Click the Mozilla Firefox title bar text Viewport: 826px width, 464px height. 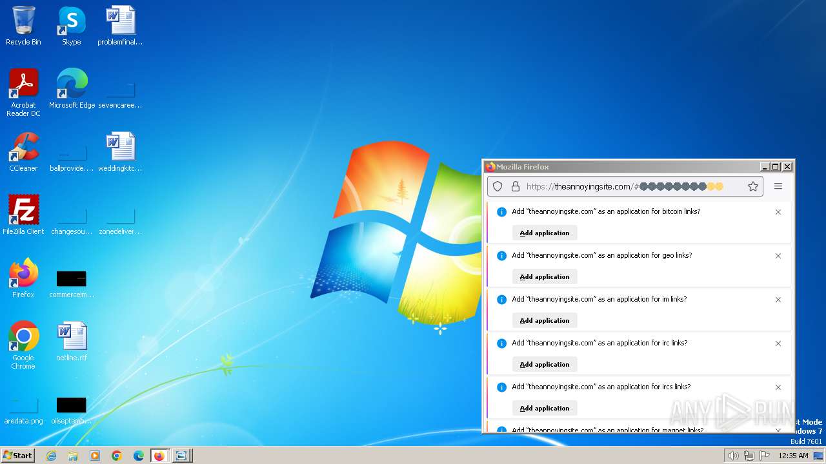523,167
